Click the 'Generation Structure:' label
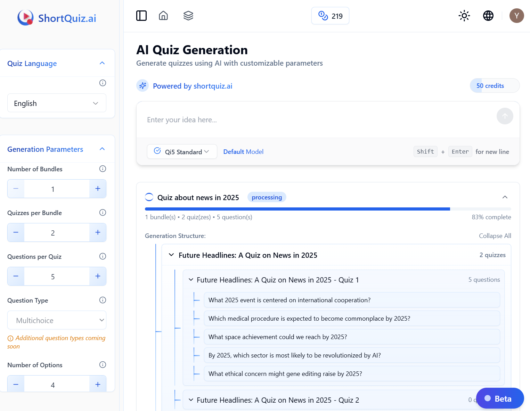Screen dimensions: 530x411 point(175,236)
